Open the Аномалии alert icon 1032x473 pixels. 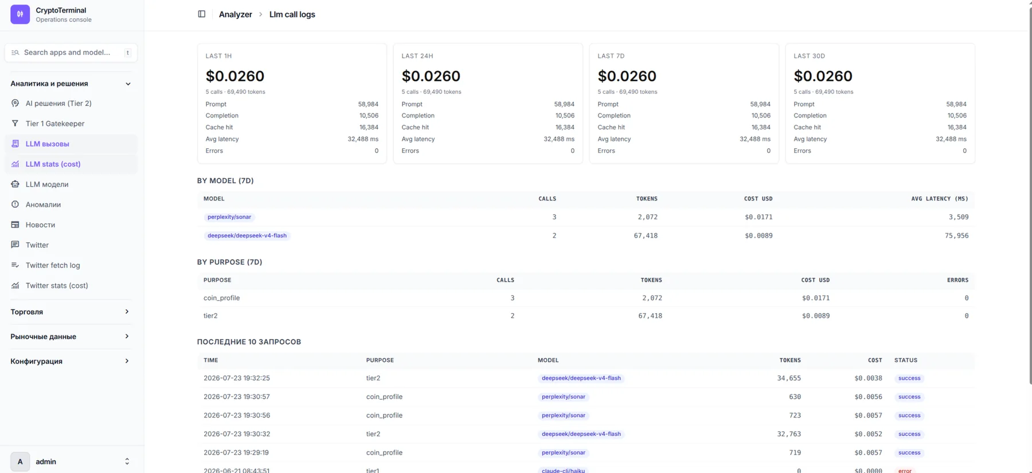click(15, 204)
